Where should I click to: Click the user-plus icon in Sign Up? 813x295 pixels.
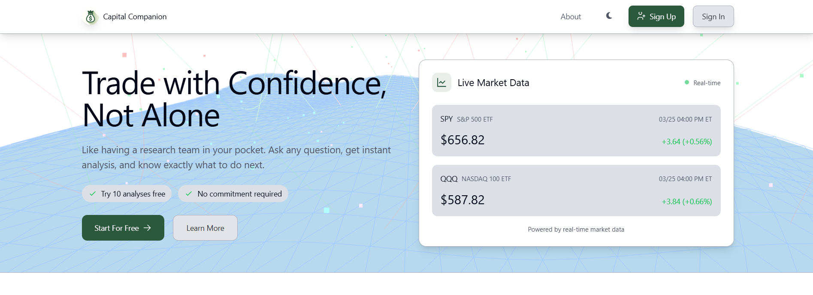(641, 16)
